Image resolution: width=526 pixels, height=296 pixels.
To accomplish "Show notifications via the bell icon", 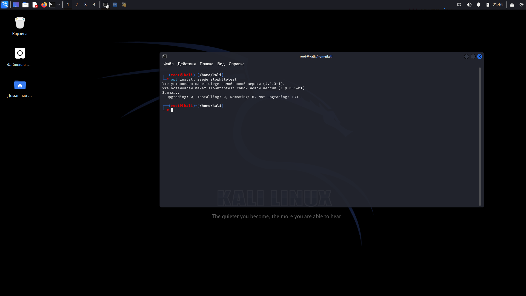I will point(479,5).
